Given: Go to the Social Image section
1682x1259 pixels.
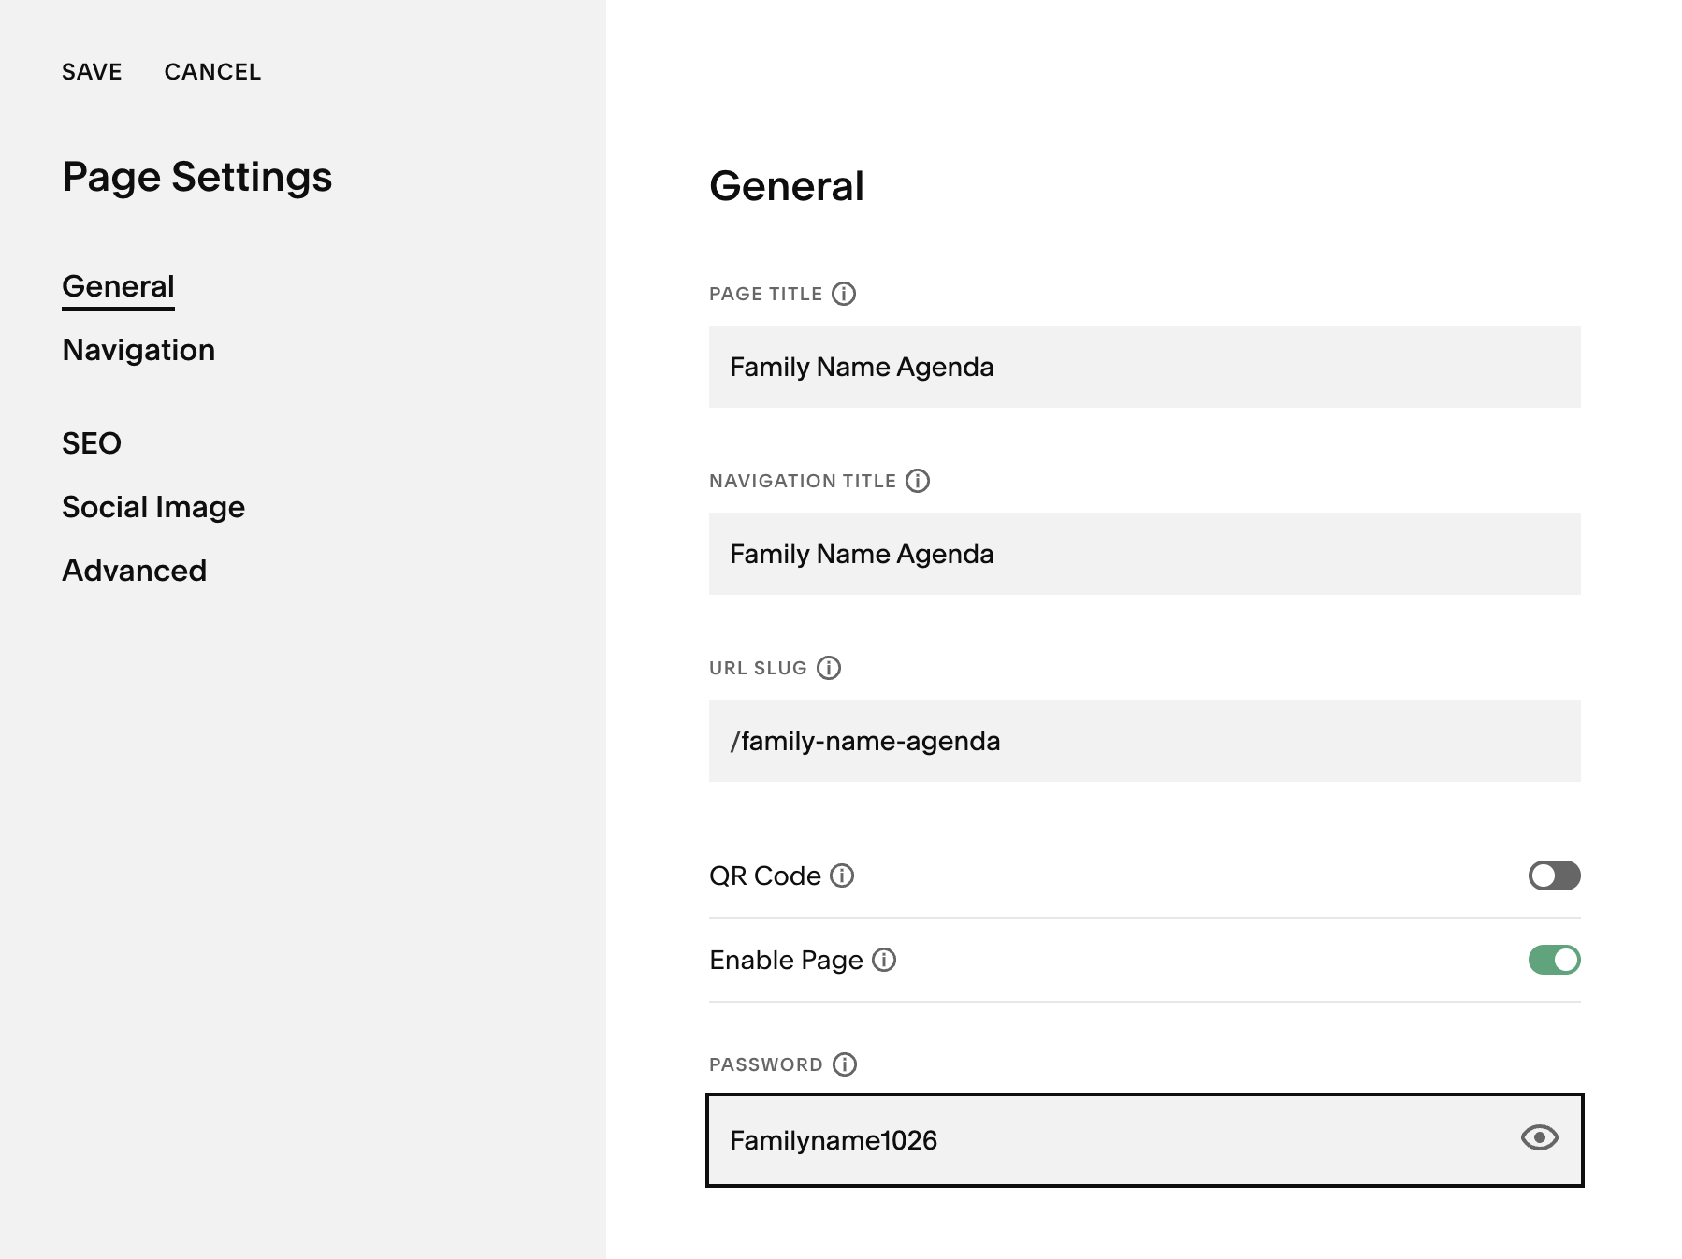Looking at the screenshot, I should click(x=153, y=507).
